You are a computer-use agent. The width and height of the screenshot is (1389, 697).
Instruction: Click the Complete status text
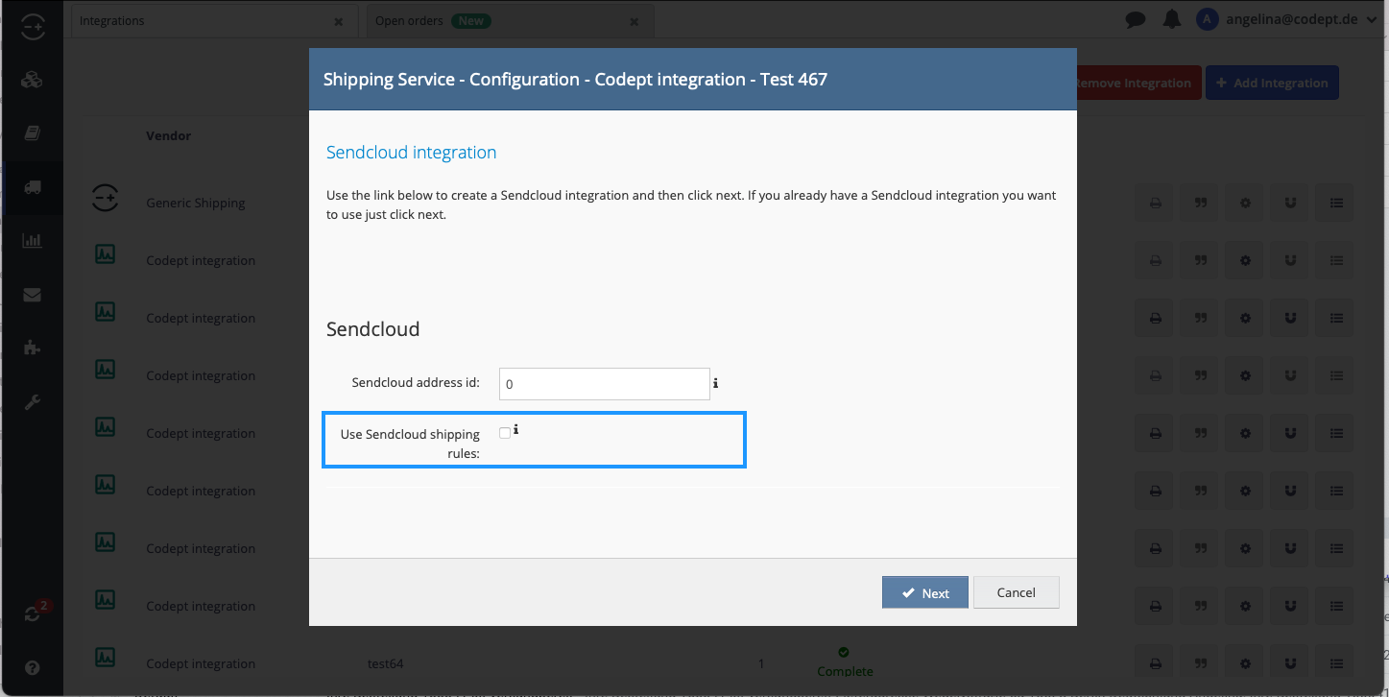tap(845, 671)
